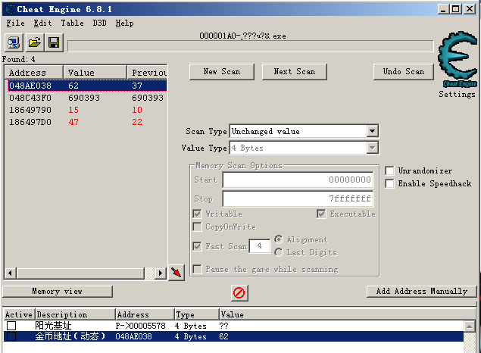Click the ?? value of 阳光基址
Viewport: 481px width, 353px height.
(223, 326)
